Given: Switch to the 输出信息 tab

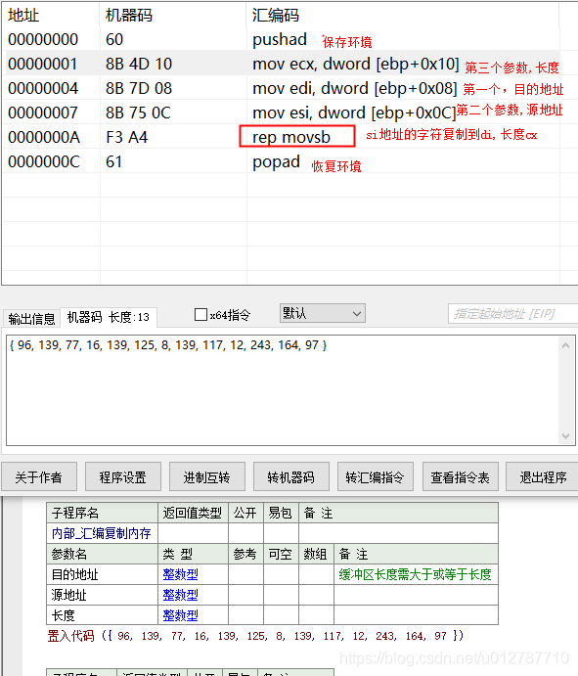Looking at the screenshot, I should pyautogui.click(x=31, y=319).
